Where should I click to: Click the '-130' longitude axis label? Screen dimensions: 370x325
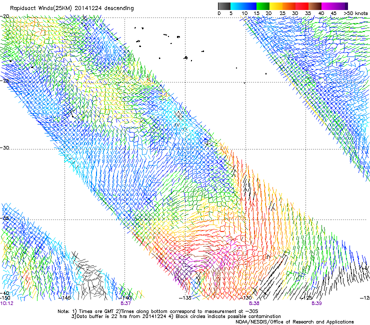[245, 298]
